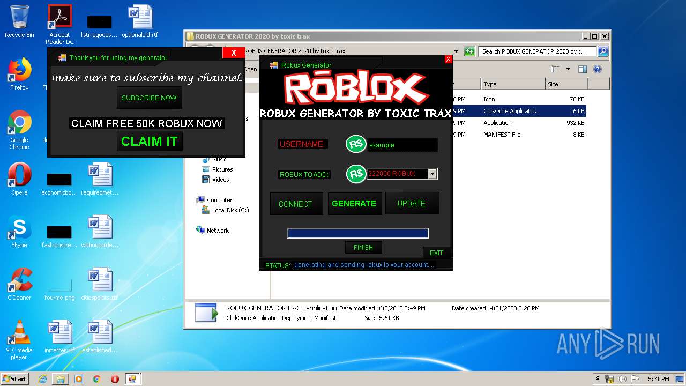Open Windows Media Player taskbar icon
The width and height of the screenshot is (686, 386).
pyautogui.click(x=79, y=379)
